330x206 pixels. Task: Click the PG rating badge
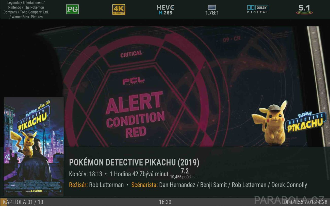coord(72,9)
